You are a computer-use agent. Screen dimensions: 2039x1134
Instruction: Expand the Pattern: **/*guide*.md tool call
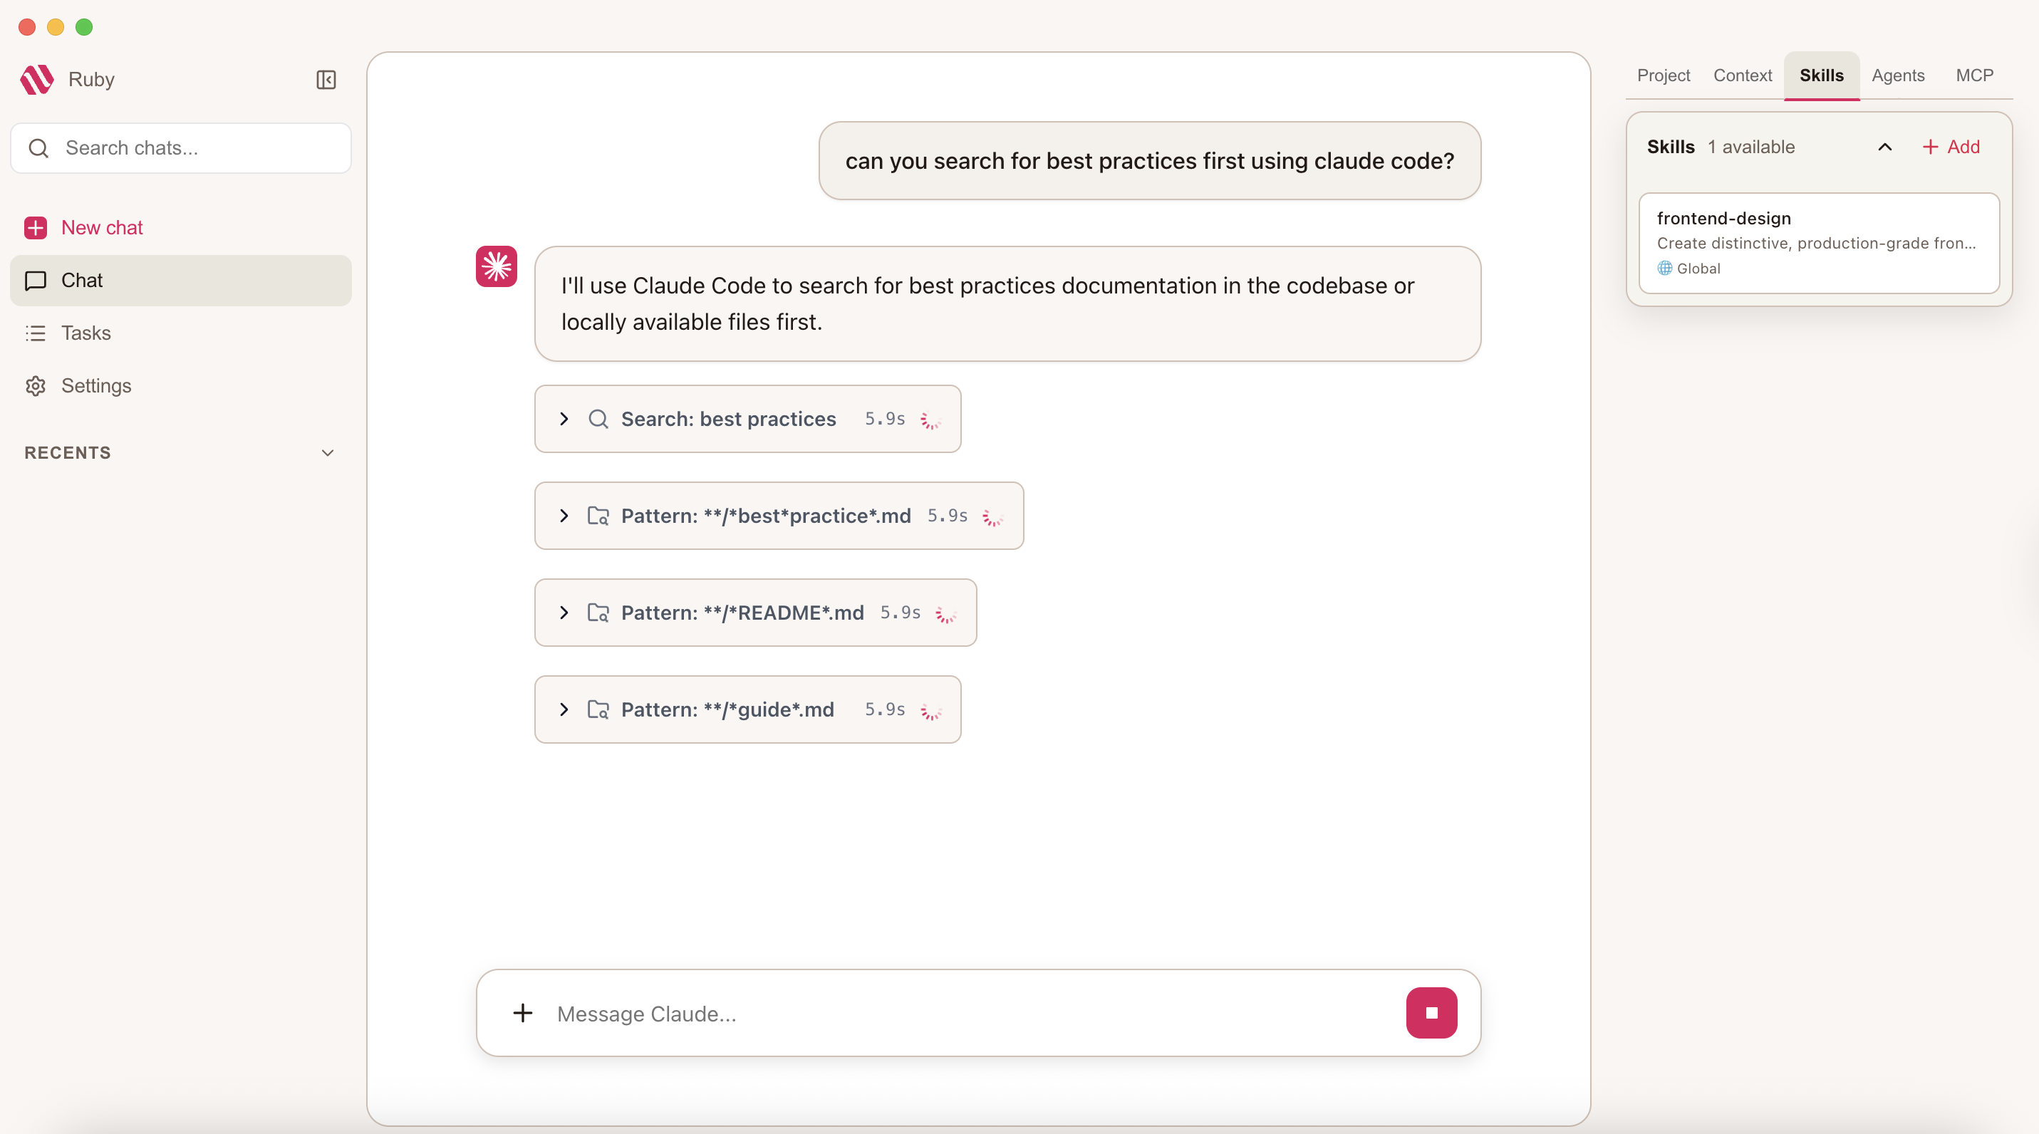click(564, 709)
